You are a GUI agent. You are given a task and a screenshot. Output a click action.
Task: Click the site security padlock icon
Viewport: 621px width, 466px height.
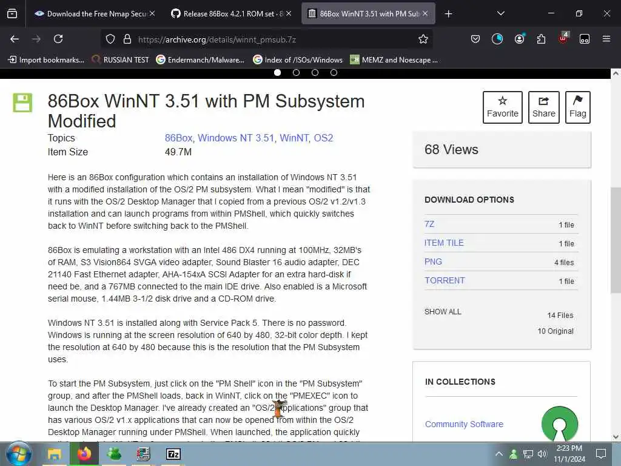tap(127, 39)
